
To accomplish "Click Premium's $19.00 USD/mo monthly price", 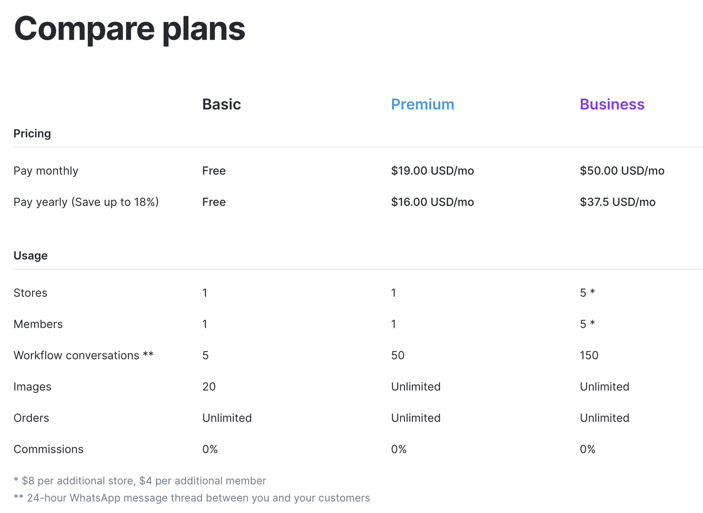I will [x=432, y=170].
